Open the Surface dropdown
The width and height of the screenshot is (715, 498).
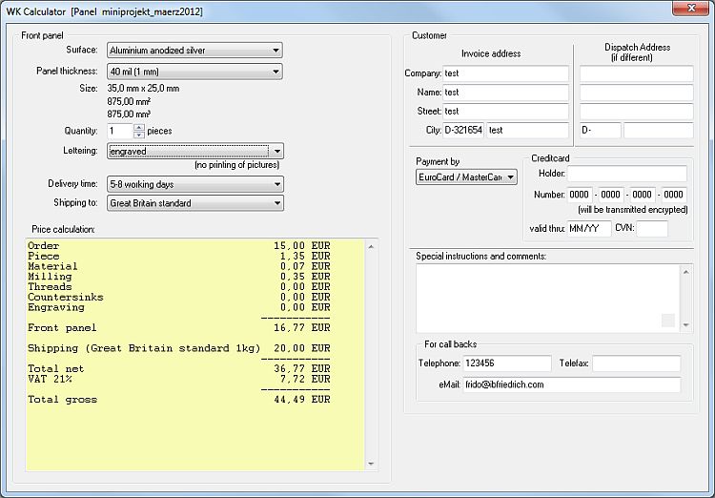(x=276, y=51)
